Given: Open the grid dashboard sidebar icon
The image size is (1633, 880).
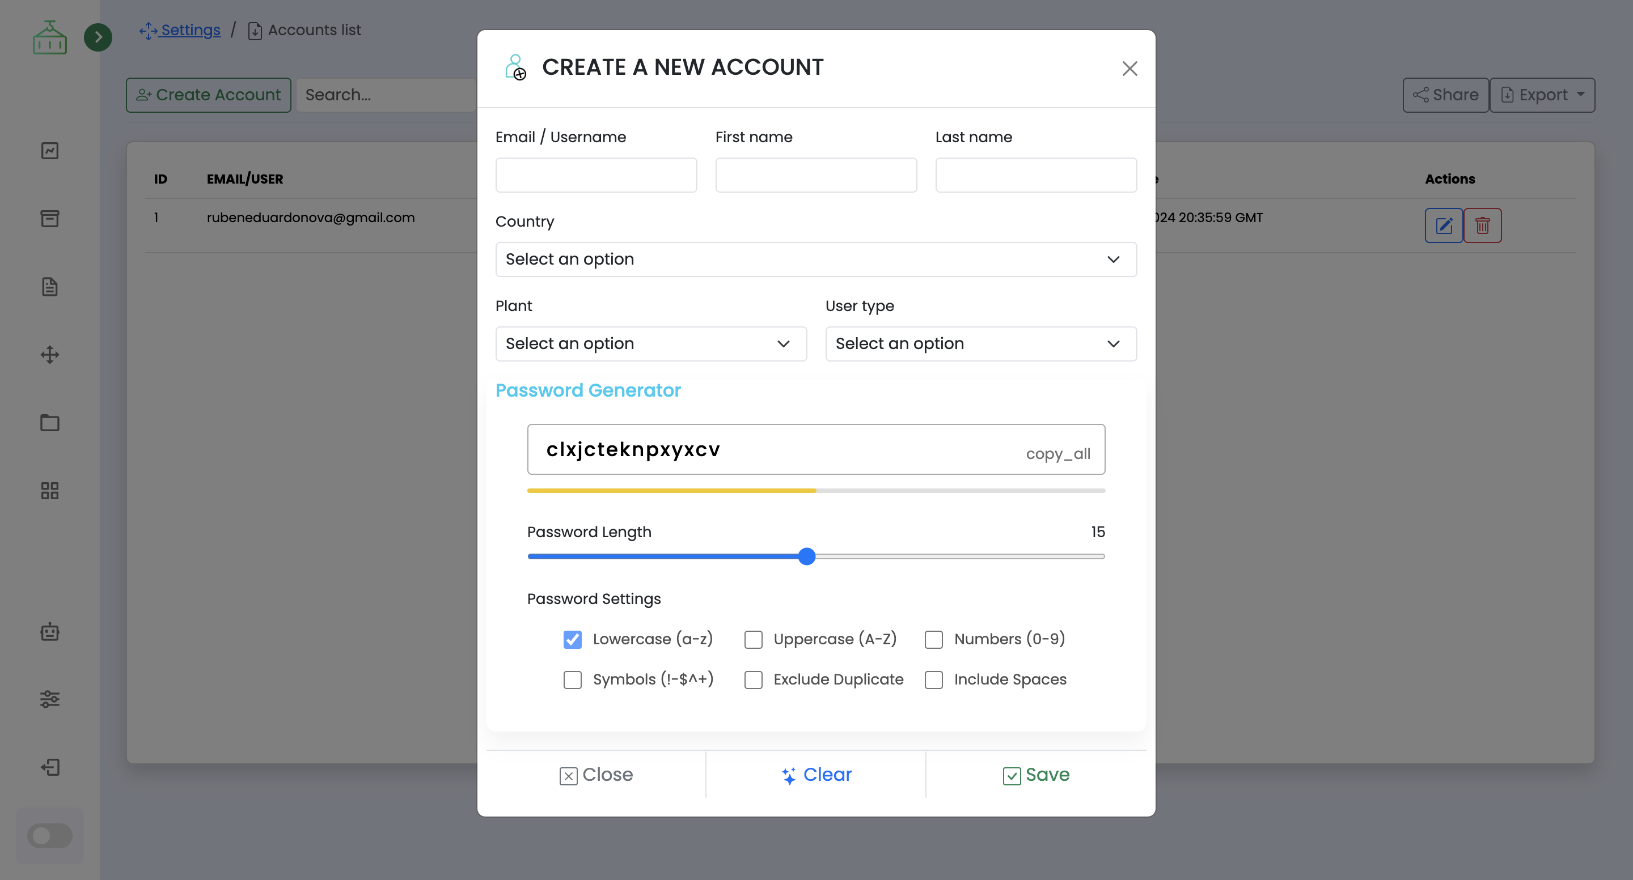Looking at the screenshot, I should 49,490.
